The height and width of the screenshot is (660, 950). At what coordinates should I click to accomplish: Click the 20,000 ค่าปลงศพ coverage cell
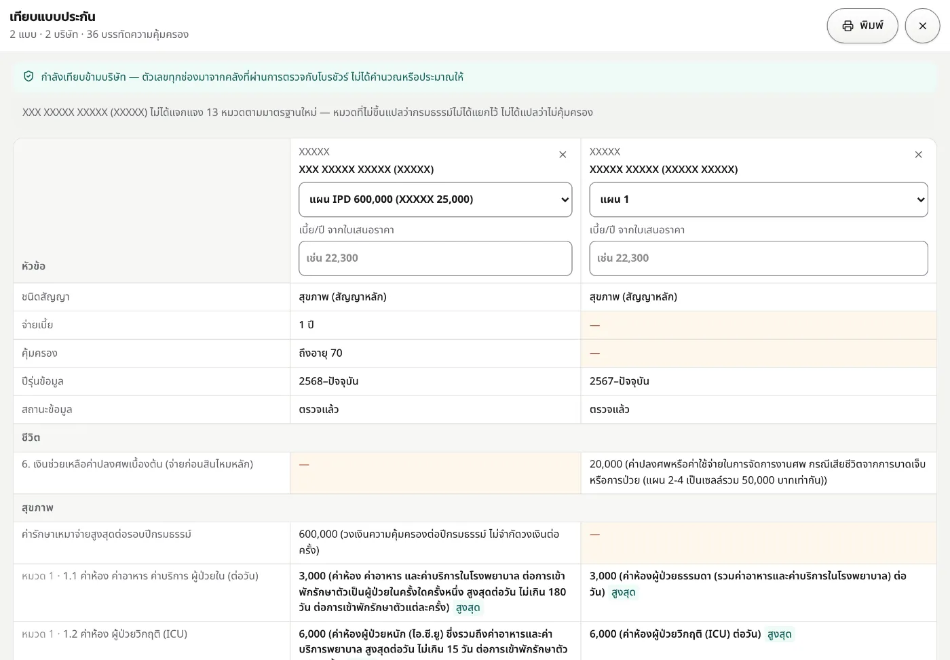point(759,473)
